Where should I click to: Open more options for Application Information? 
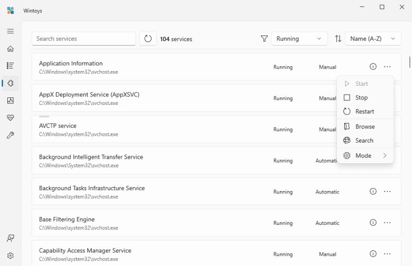[387, 67]
